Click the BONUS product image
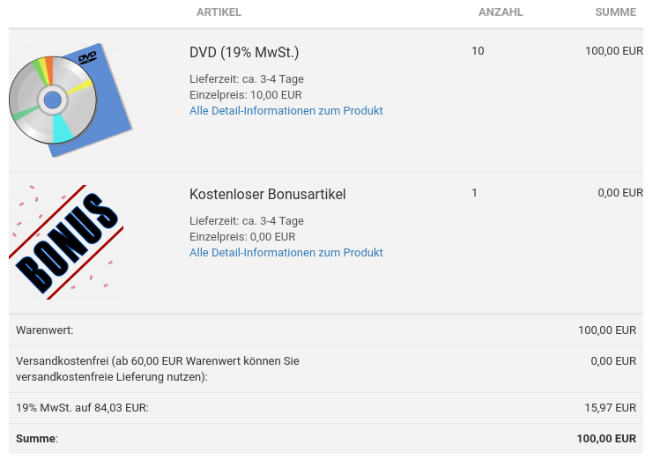The image size is (653, 460). point(66,241)
